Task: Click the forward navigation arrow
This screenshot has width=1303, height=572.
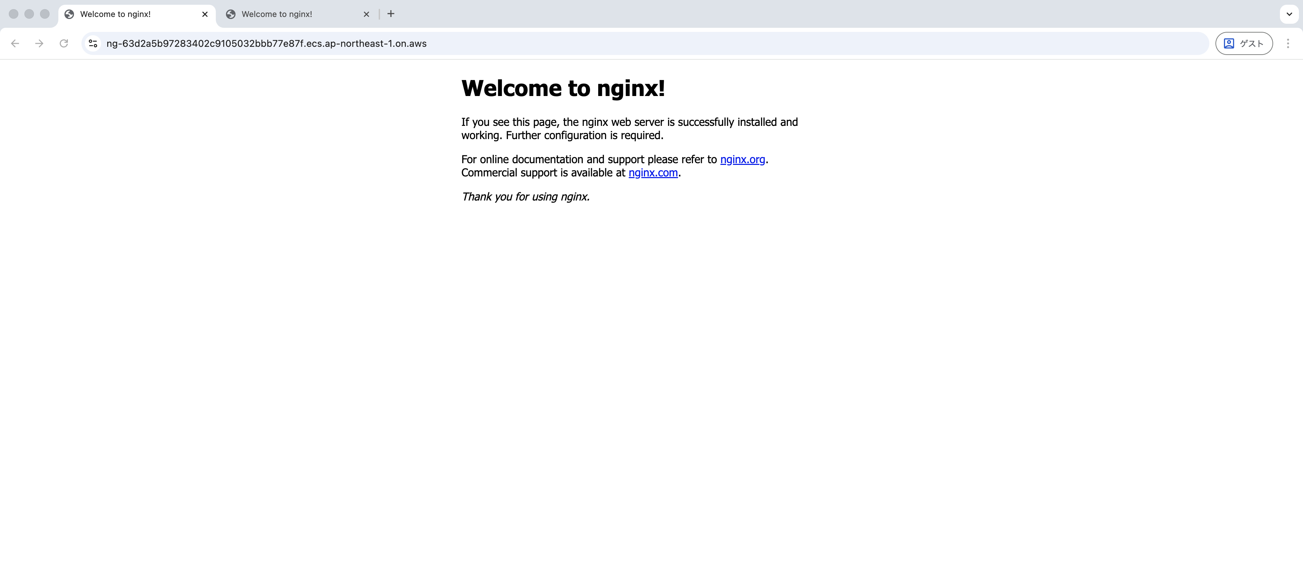Action: point(39,43)
